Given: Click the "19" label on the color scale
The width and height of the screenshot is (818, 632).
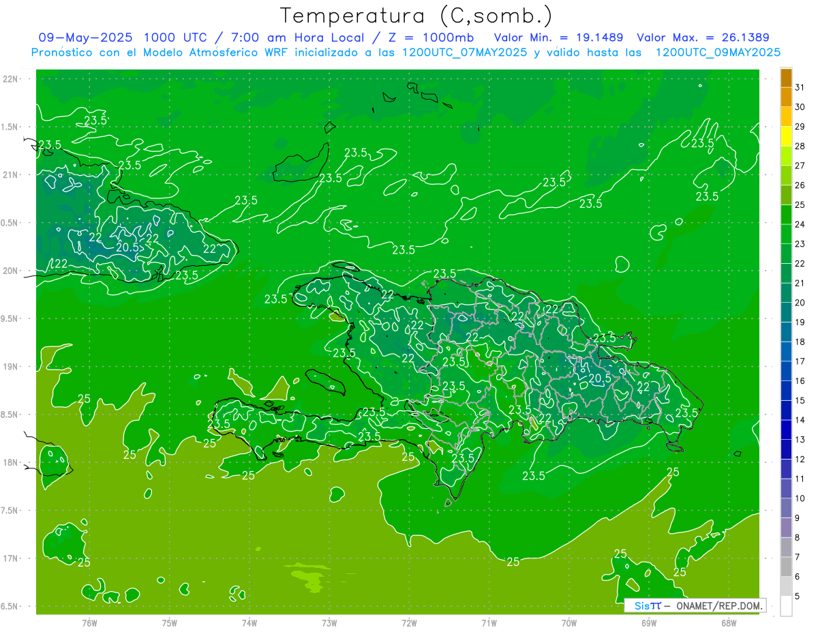Looking at the screenshot, I should coord(800,322).
